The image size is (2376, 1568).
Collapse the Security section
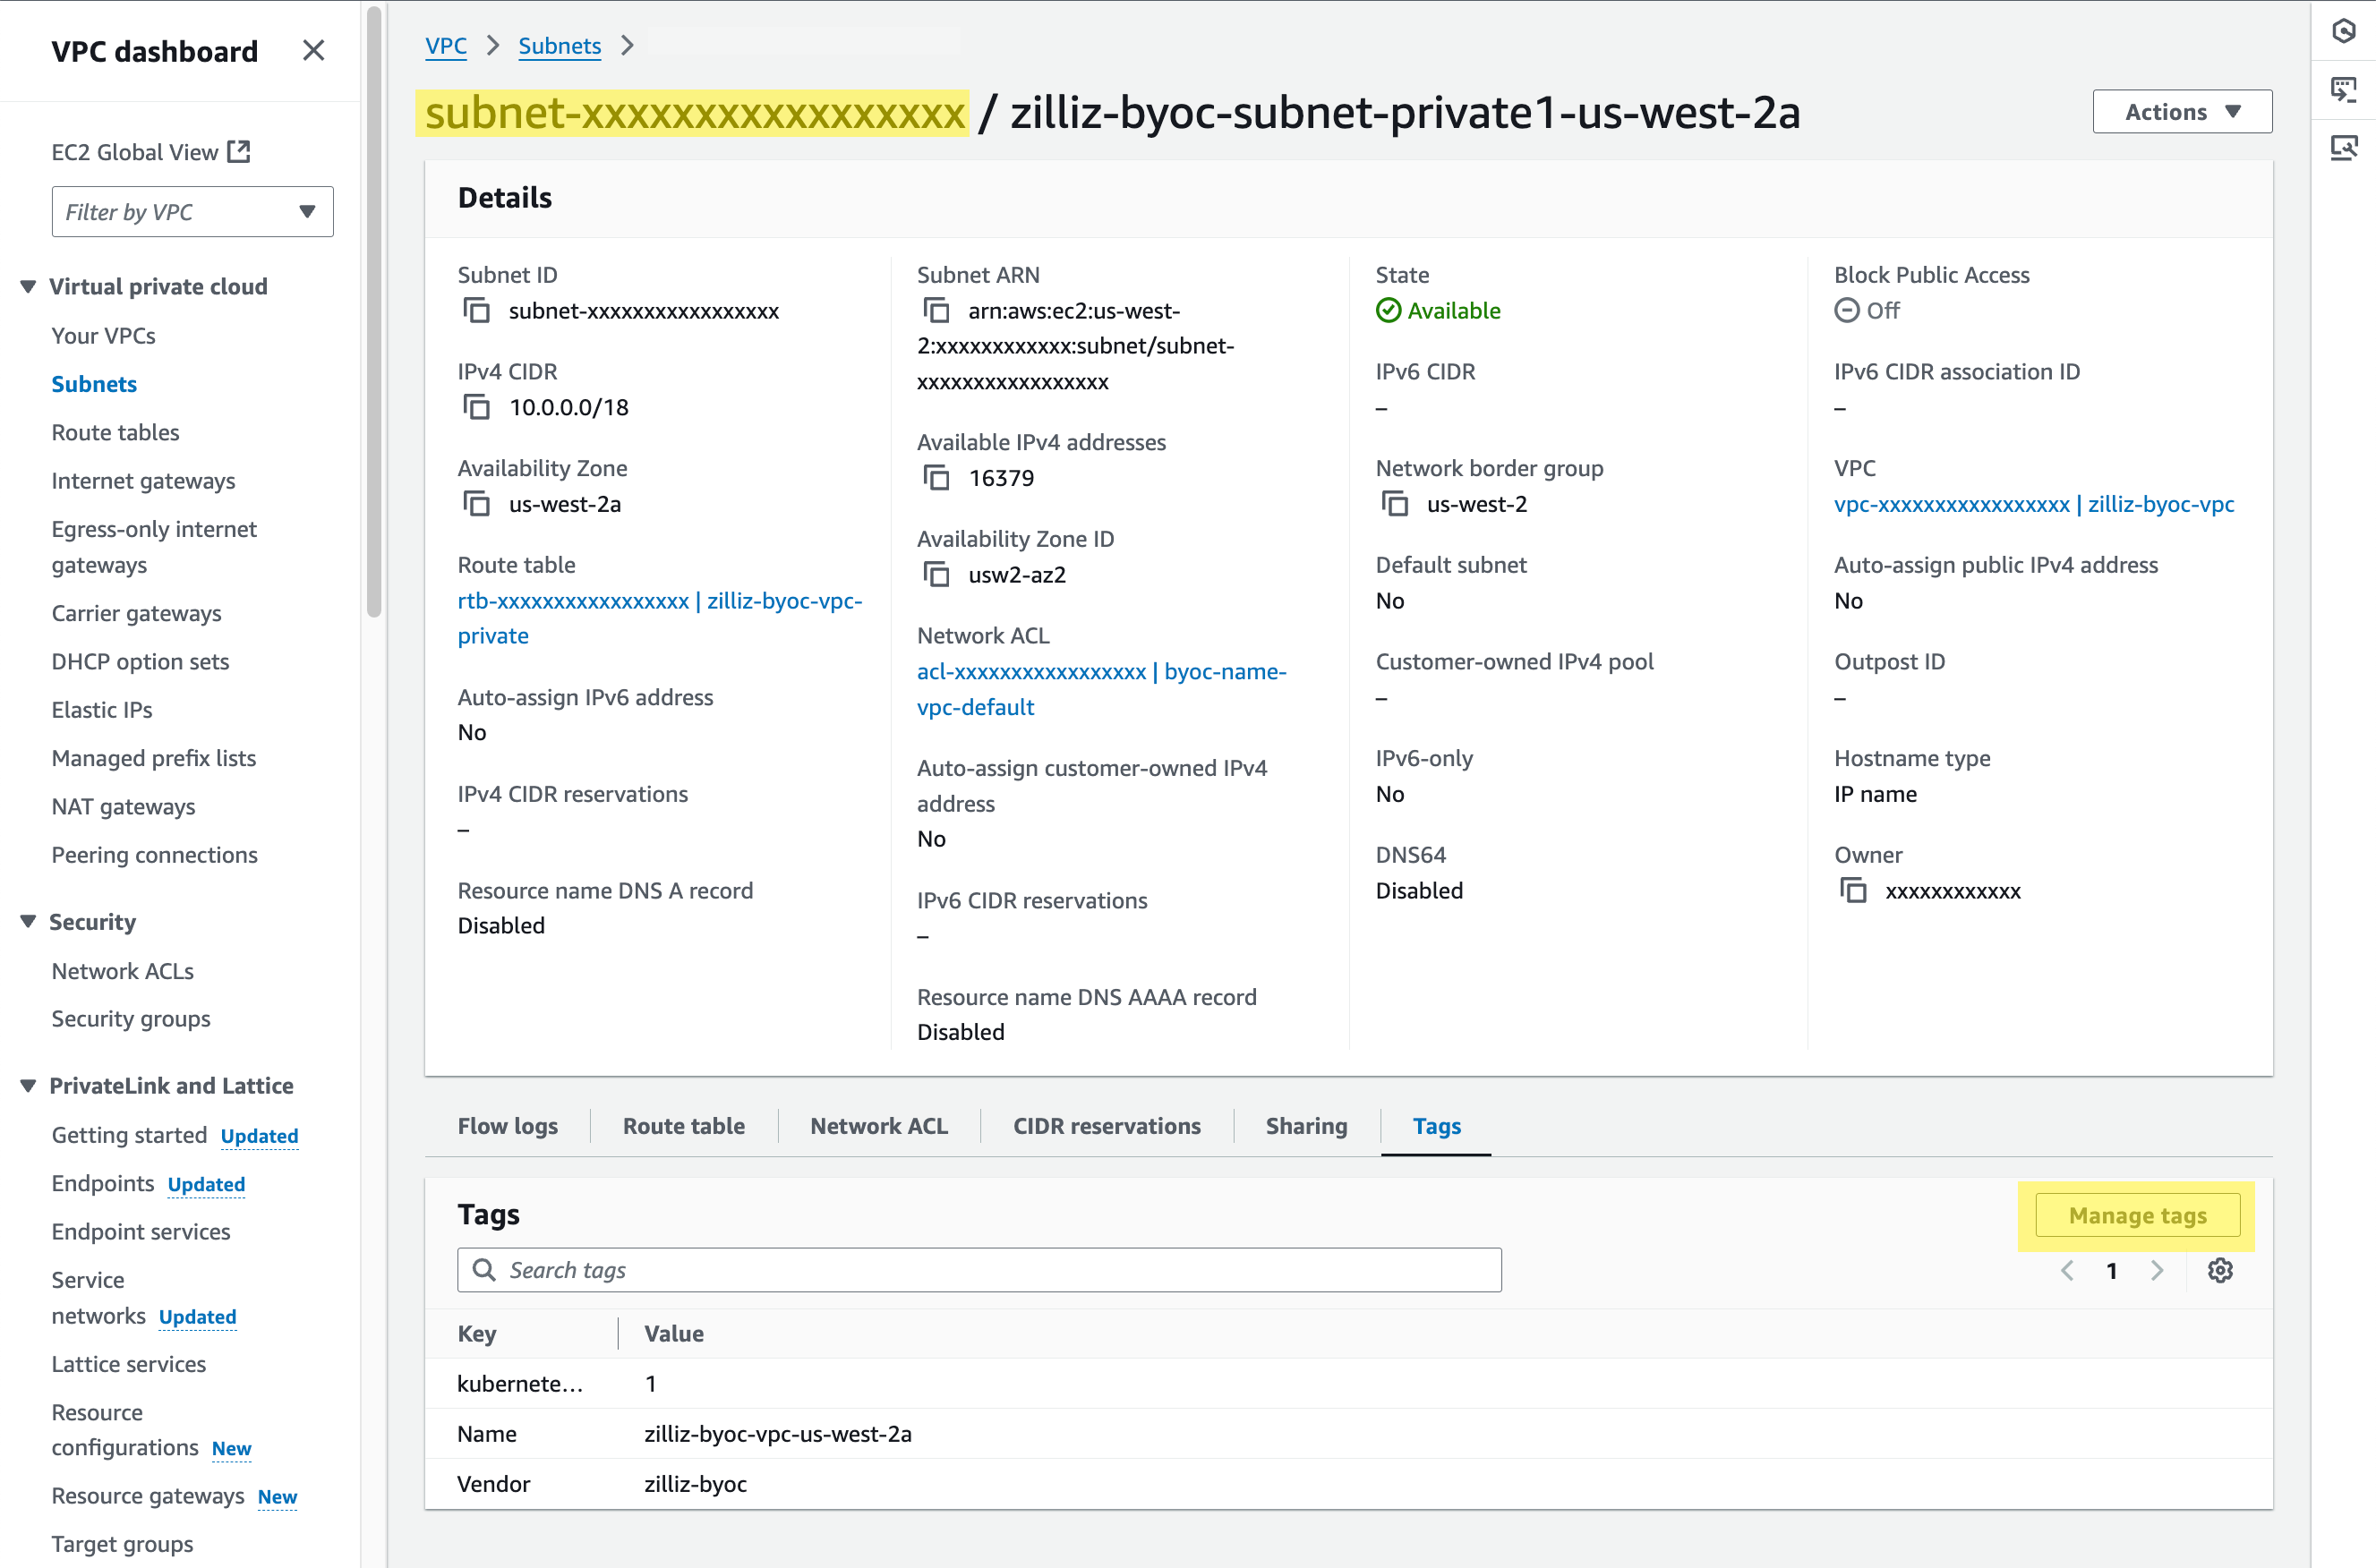[28, 922]
